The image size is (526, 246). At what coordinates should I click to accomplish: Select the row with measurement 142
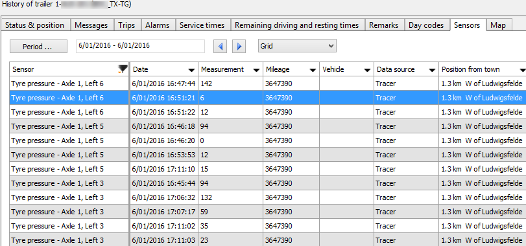267,84
